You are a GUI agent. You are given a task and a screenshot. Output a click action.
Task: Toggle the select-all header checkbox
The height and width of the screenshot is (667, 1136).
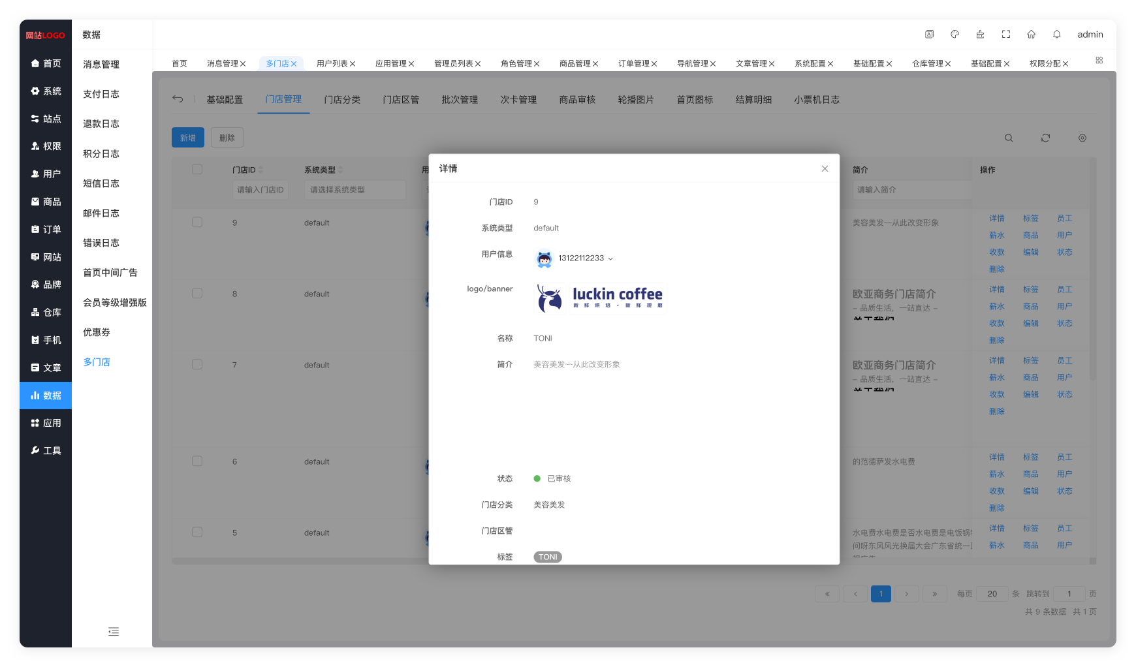[x=197, y=170]
